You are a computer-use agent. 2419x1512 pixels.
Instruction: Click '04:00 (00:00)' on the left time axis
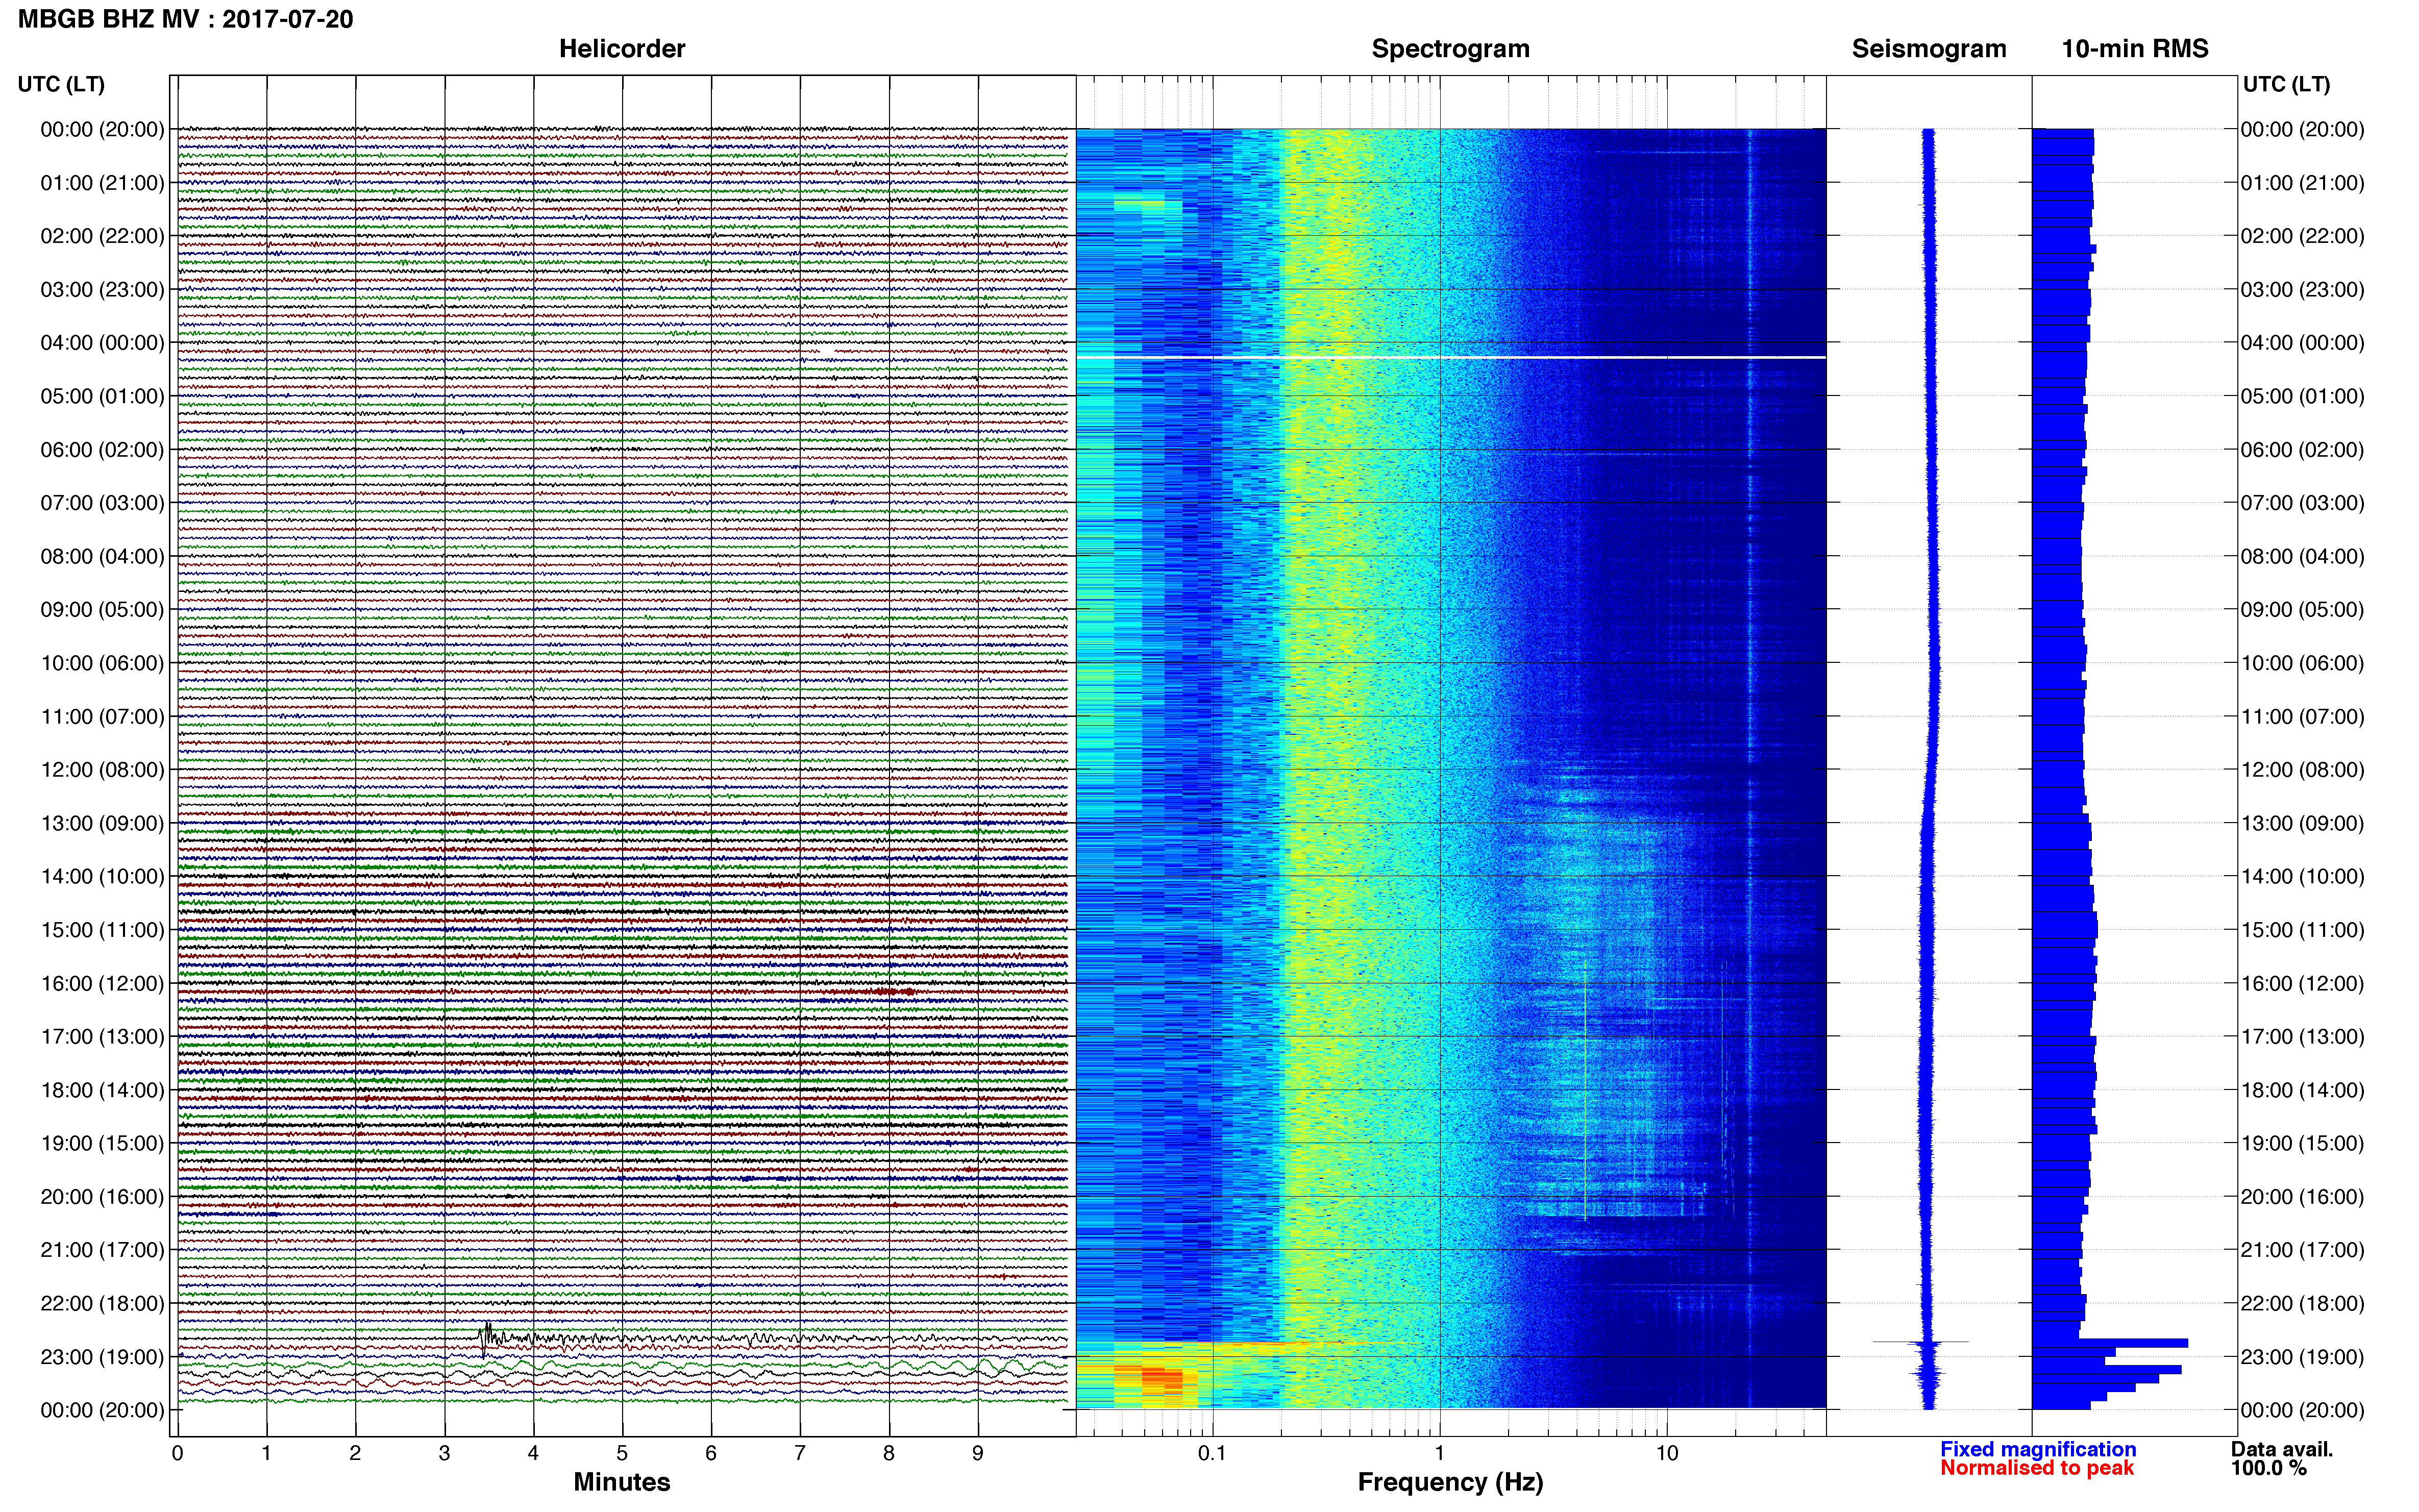pyautogui.click(x=102, y=343)
